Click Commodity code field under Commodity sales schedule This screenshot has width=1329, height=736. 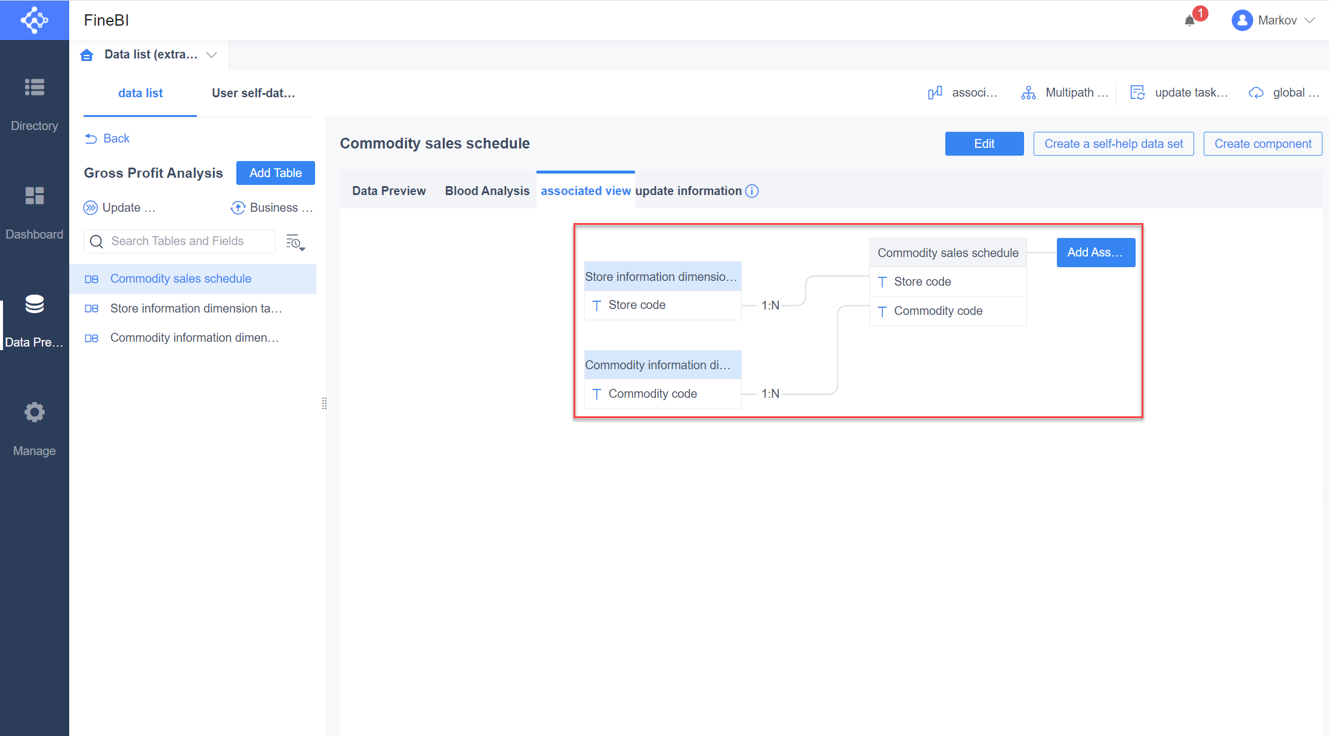click(x=948, y=311)
